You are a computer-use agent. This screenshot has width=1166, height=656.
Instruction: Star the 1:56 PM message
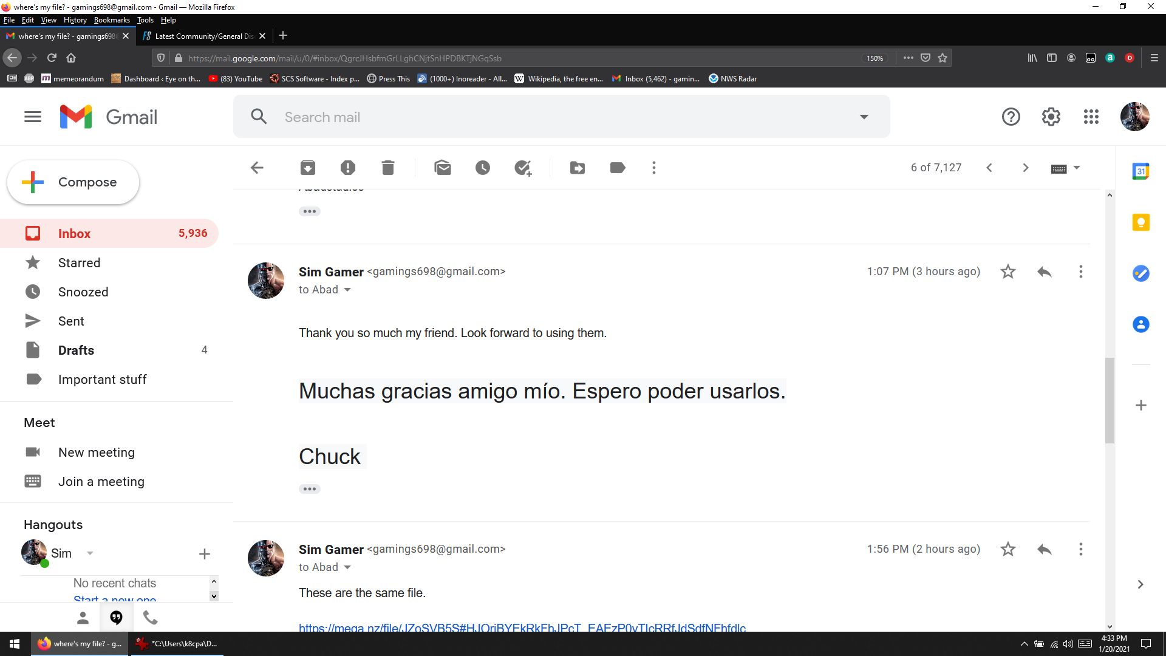tap(1008, 549)
